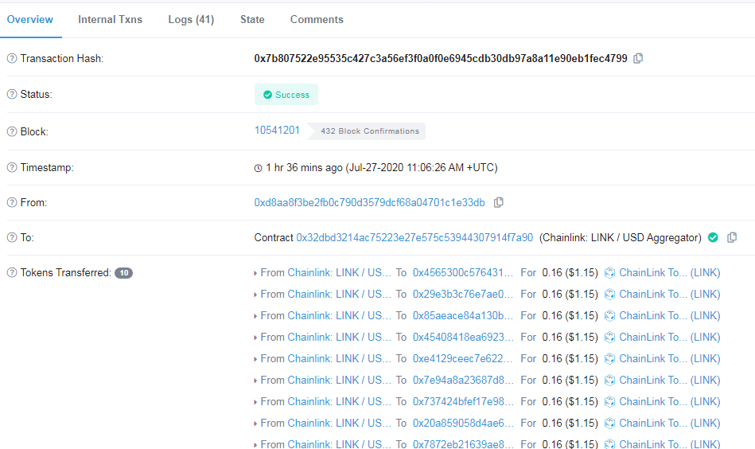
Task: Click LINK token icon in 0x85aeace84a130b row
Action: coord(609,316)
